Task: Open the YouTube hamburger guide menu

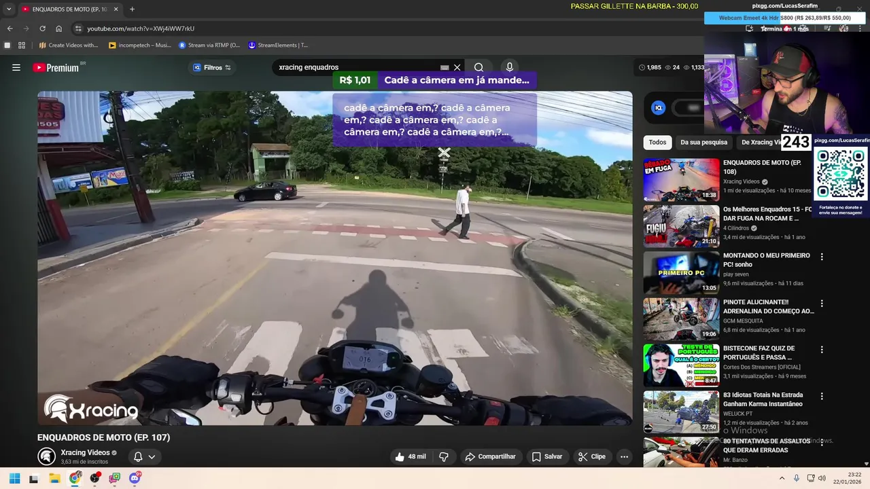Action: [x=16, y=67]
